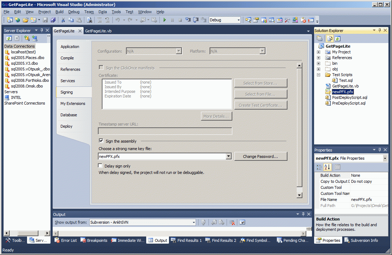This screenshot has height=255, width=392.
Task: Click the Properties icon in Solution Explorer toolbar
Action: tap(319, 38)
